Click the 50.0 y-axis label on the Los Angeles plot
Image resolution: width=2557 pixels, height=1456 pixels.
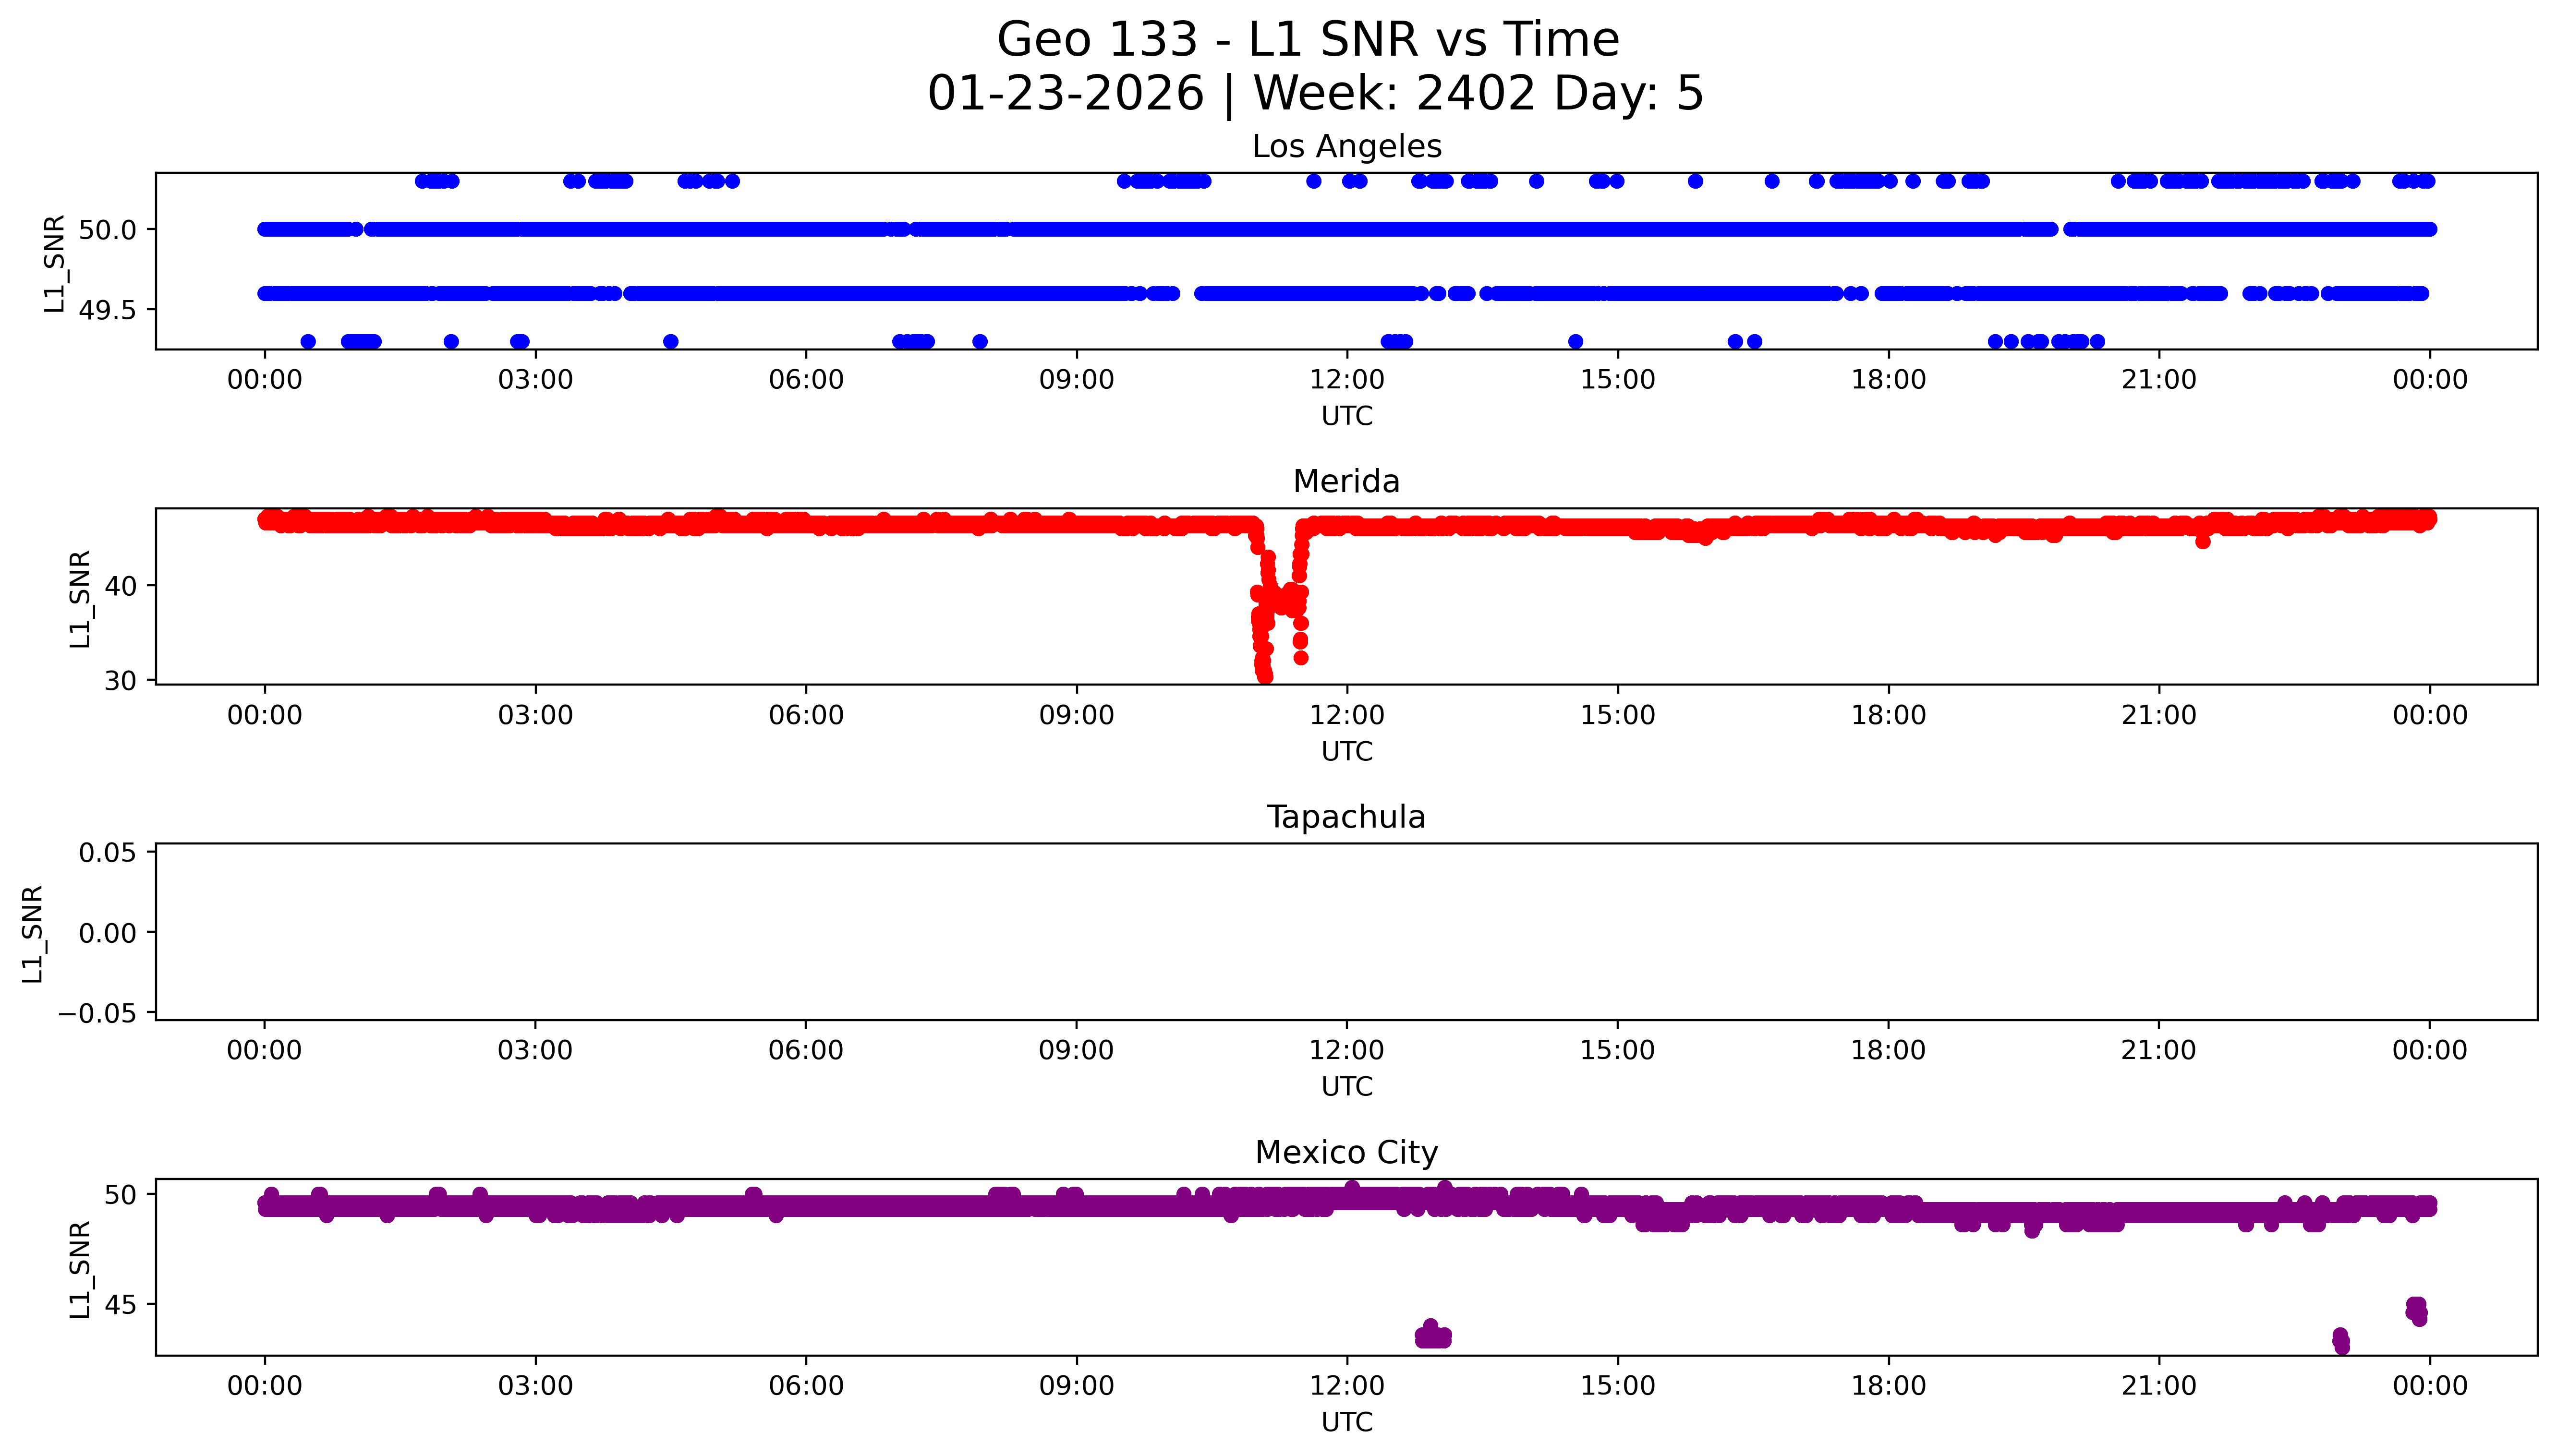click(x=107, y=230)
